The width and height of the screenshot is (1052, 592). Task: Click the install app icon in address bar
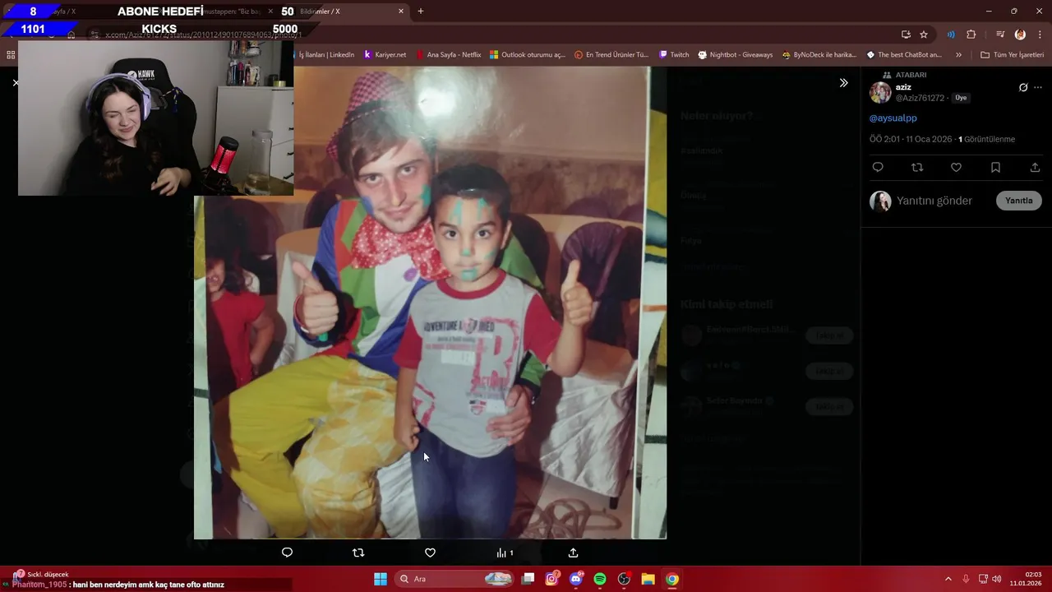point(906,35)
